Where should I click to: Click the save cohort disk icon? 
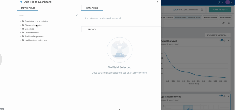[202, 10]
